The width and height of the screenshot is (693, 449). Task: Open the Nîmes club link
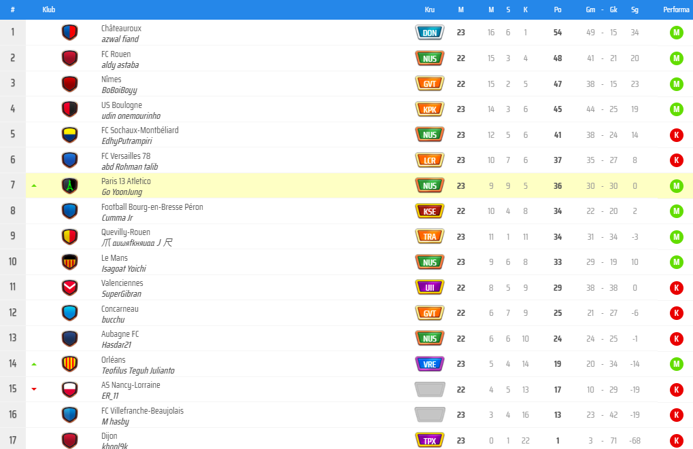[112, 79]
